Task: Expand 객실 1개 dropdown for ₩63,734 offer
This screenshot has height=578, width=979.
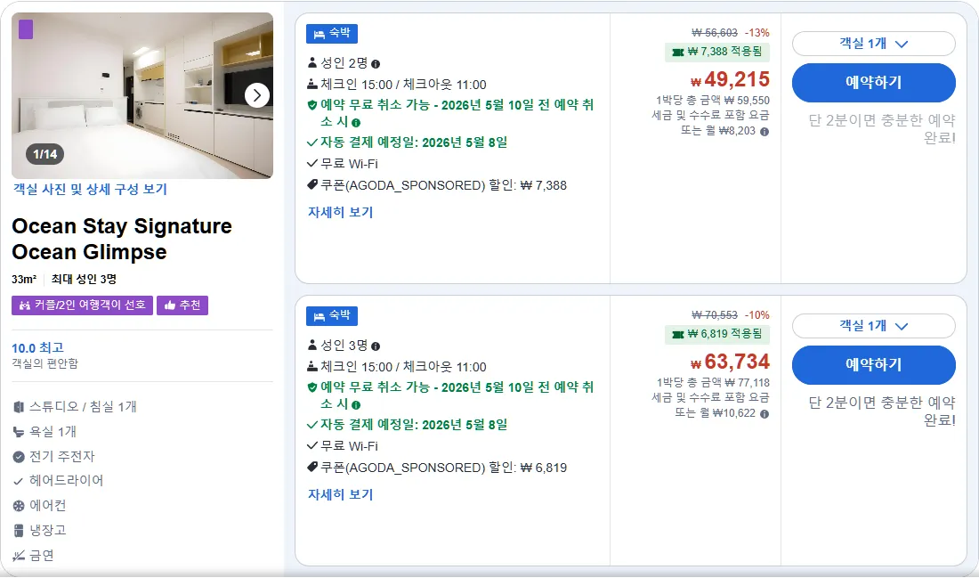Action: [x=873, y=326]
